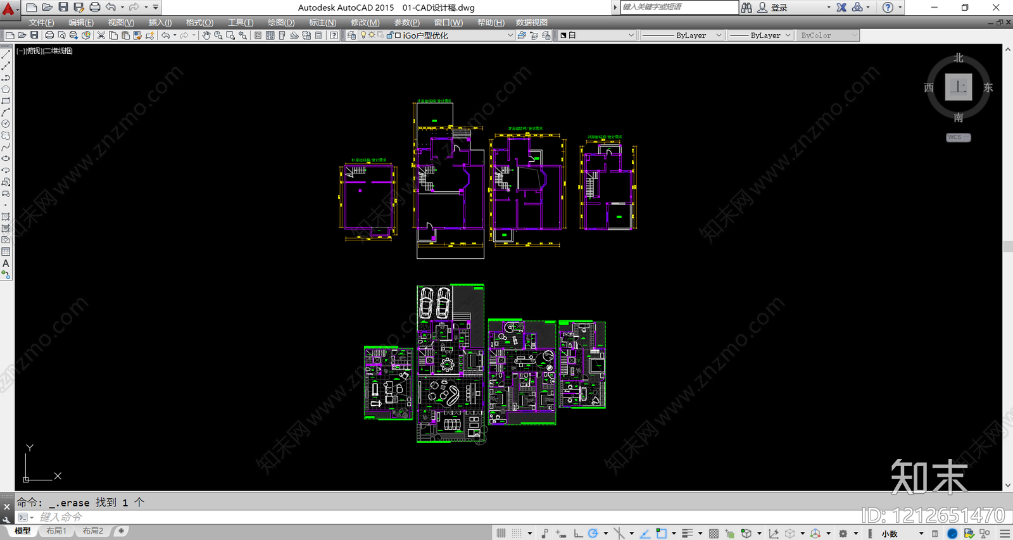Select the Circle draw tool
The height and width of the screenshot is (540, 1013).
[6, 124]
